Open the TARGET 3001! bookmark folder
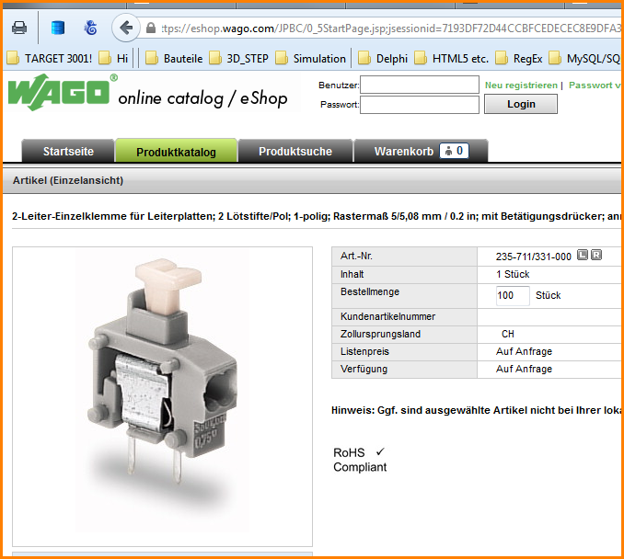The height and width of the screenshot is (559, 624). click(50, 59)
